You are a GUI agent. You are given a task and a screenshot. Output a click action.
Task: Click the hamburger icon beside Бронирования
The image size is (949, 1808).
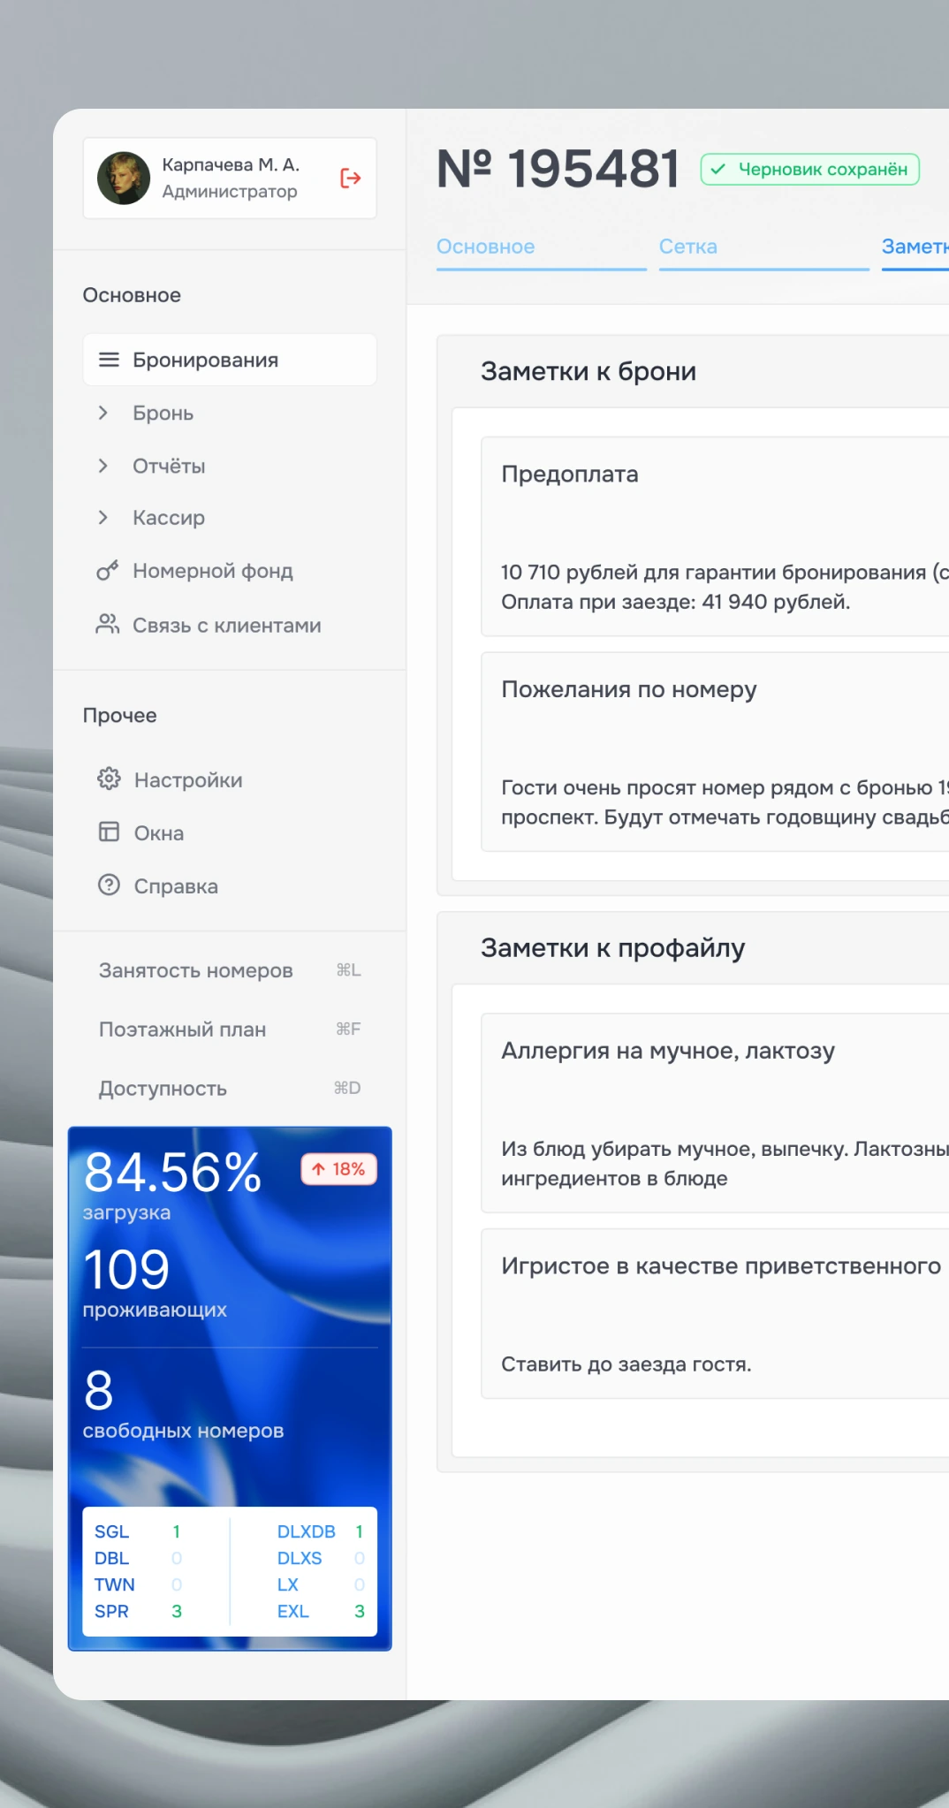tap(109, 360)
